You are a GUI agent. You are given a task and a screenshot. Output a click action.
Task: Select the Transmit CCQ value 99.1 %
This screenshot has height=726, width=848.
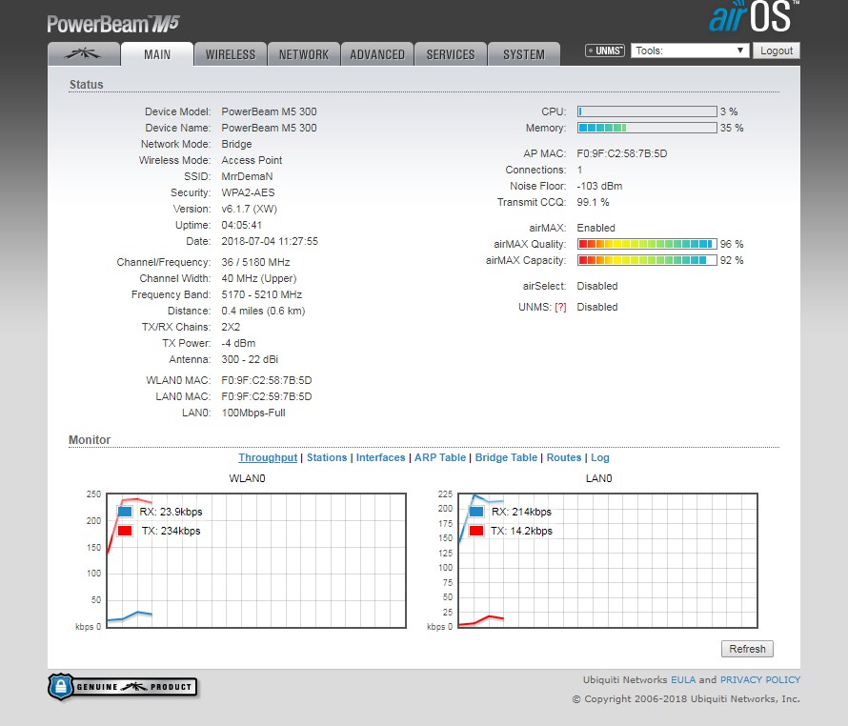(594, 202)
